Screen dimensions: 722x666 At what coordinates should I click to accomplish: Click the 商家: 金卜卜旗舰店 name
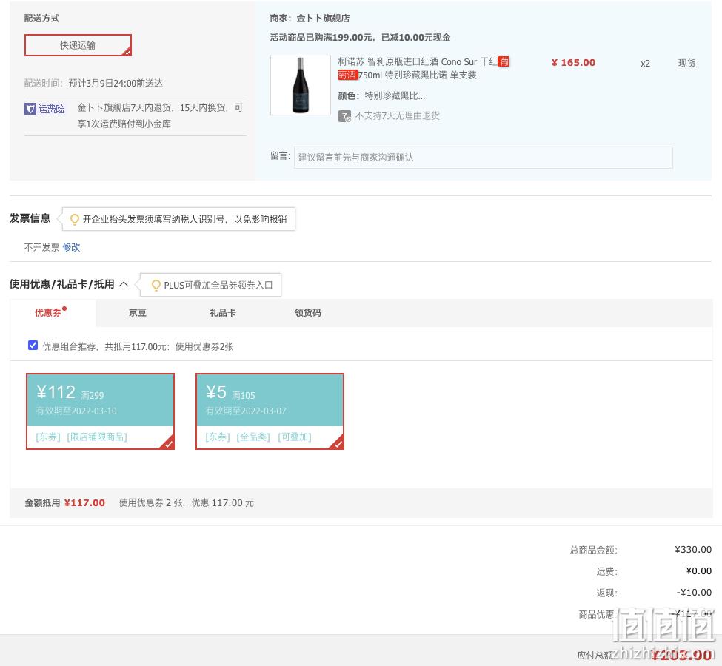[310, 18]
